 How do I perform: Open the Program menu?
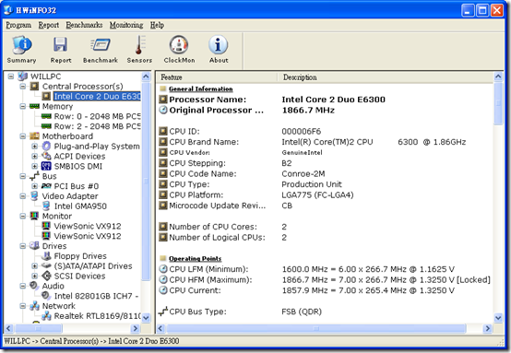(x=18, y=25)
